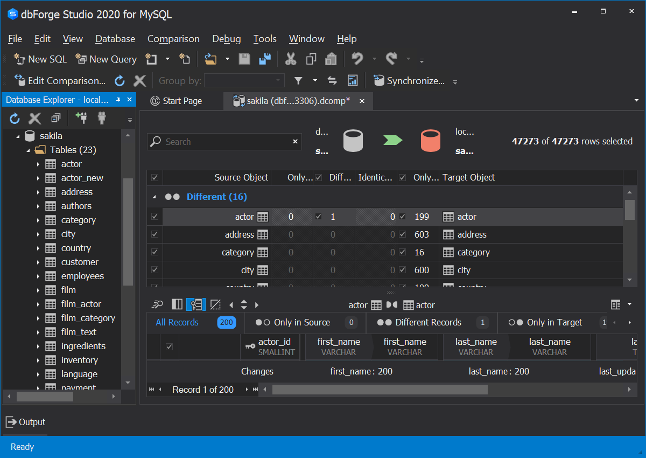
Task: Click the Cut scissors icon
Action: pyautogui.click(x=291, y=59)
